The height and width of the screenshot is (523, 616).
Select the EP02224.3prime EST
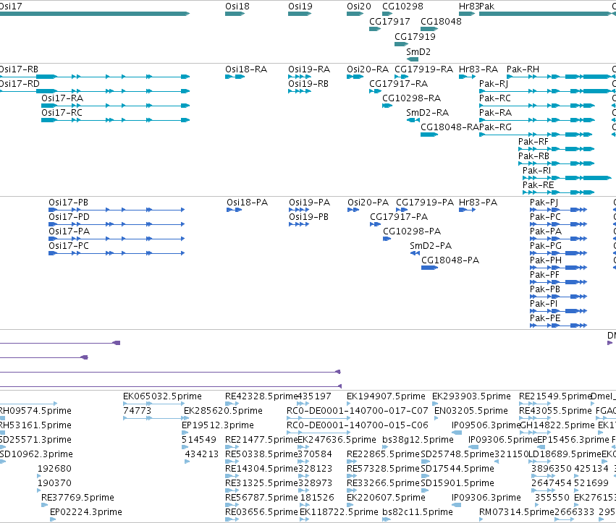[x=53, y=519]
